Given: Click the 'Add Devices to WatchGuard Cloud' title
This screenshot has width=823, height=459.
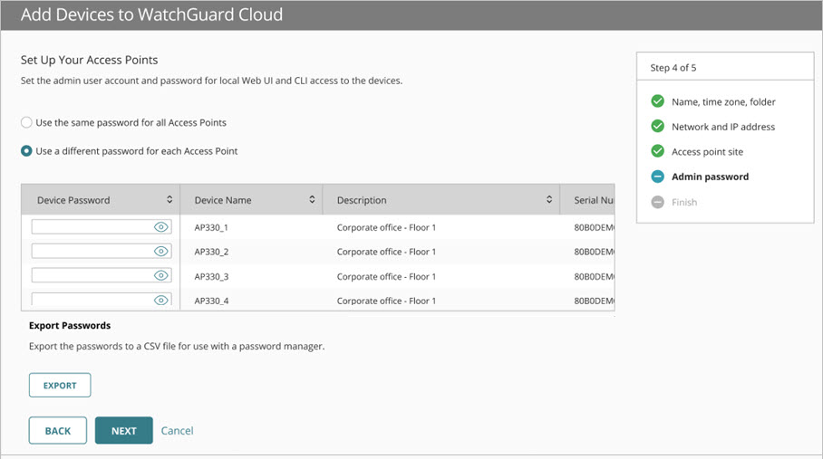Looking at the screenshot, I should (151, 14).
